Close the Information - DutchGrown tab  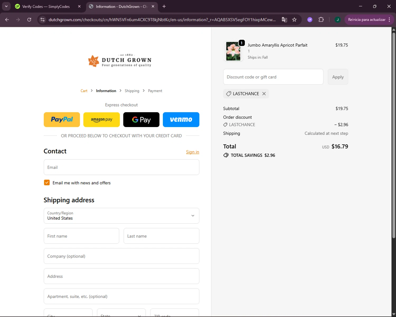(x=153, y=6)
